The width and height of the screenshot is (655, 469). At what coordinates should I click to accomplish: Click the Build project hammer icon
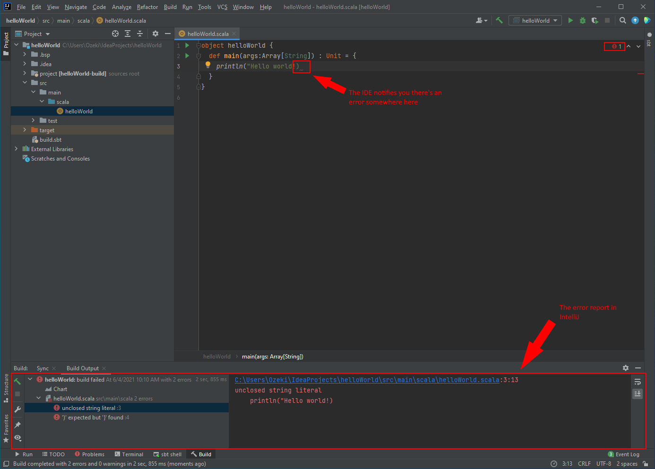click(x=499, y=20)
